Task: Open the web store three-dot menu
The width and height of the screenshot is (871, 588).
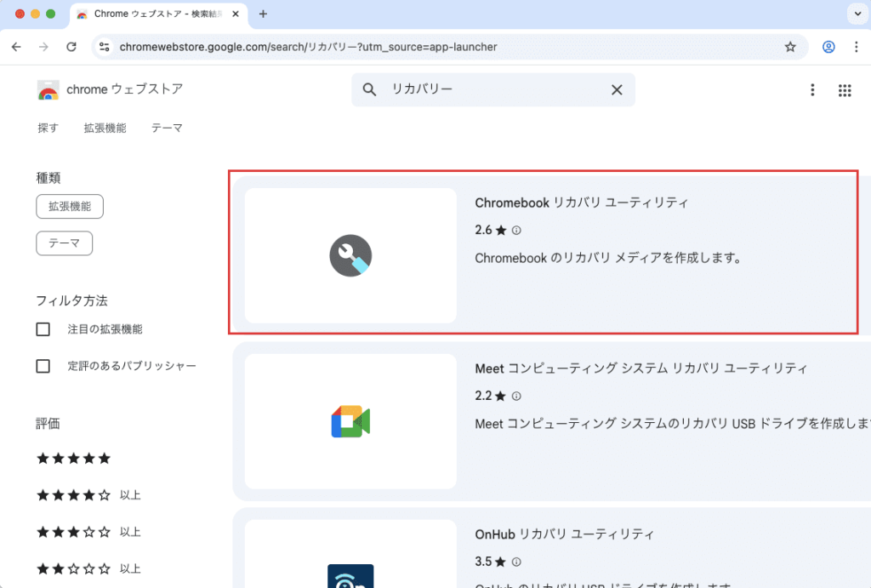Action: [812, 90]
